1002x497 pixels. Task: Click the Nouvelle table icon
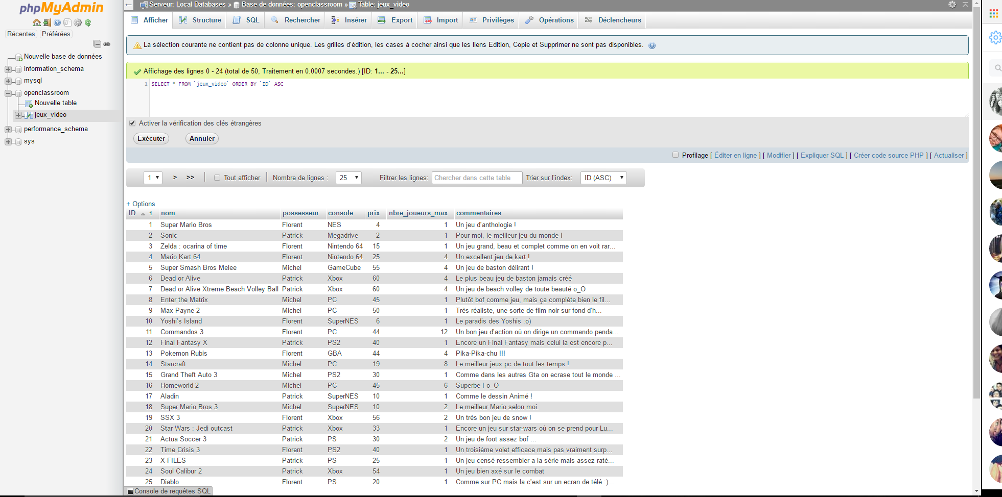pyautogui.click(x=29, y=103)
